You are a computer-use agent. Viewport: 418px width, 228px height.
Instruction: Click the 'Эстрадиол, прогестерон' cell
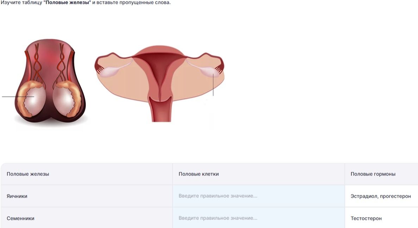coord(381,196)
